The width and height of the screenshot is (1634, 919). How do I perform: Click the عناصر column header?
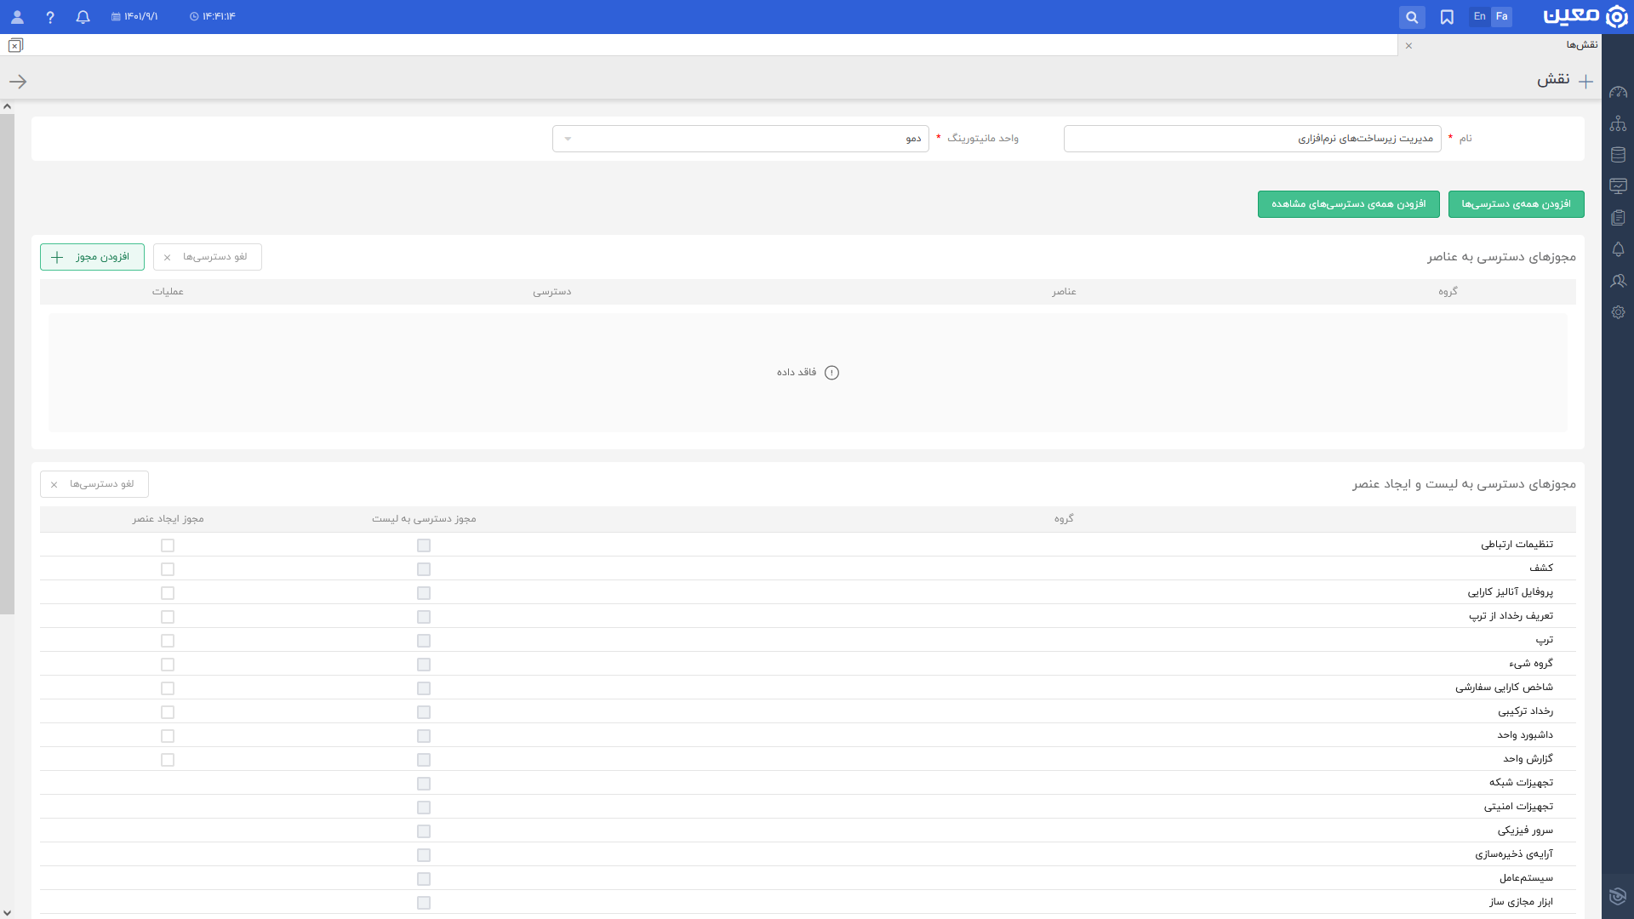[1064, 292]
